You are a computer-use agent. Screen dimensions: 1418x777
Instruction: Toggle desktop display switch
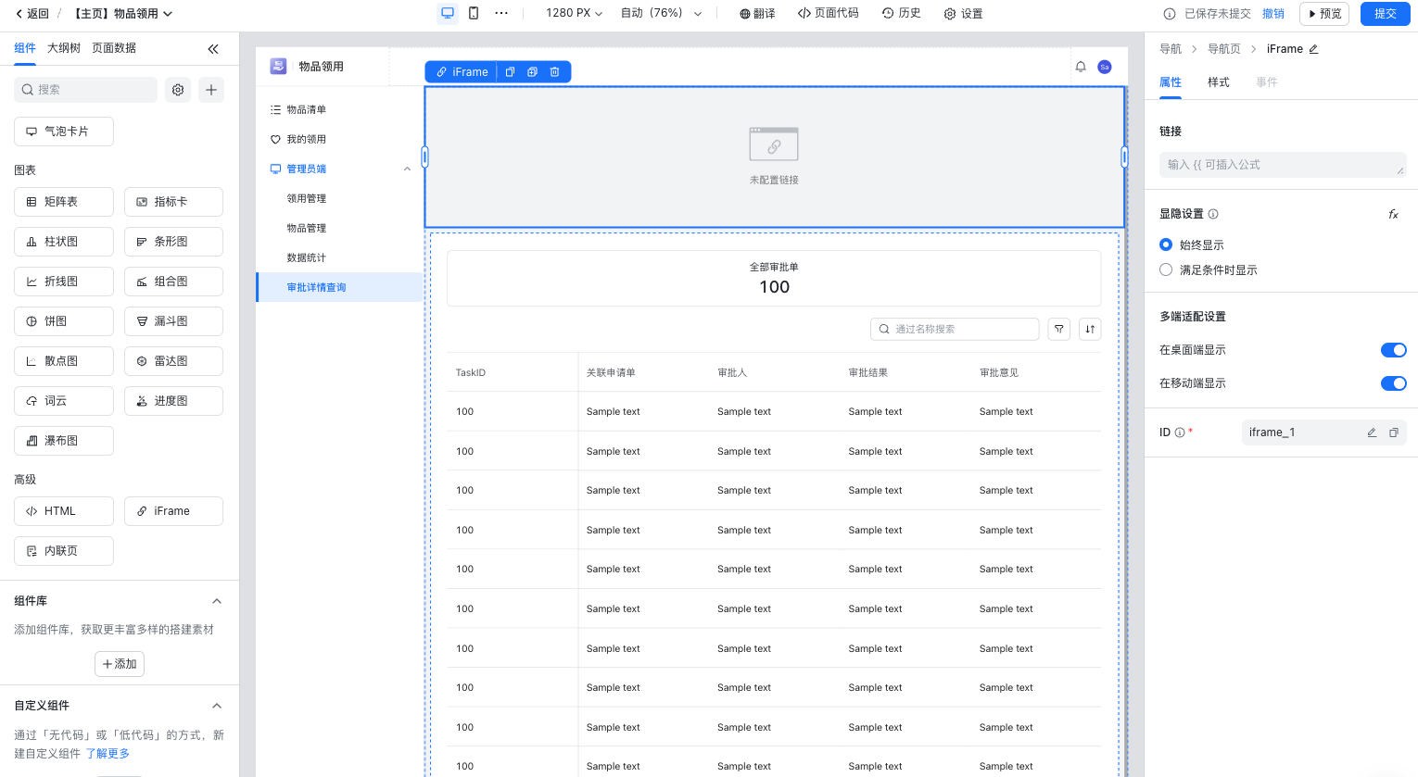1394,350
